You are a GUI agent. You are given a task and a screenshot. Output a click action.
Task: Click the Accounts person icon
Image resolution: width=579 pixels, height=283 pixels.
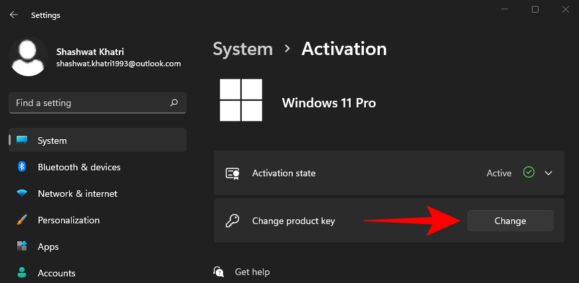[x=22, y=272]
